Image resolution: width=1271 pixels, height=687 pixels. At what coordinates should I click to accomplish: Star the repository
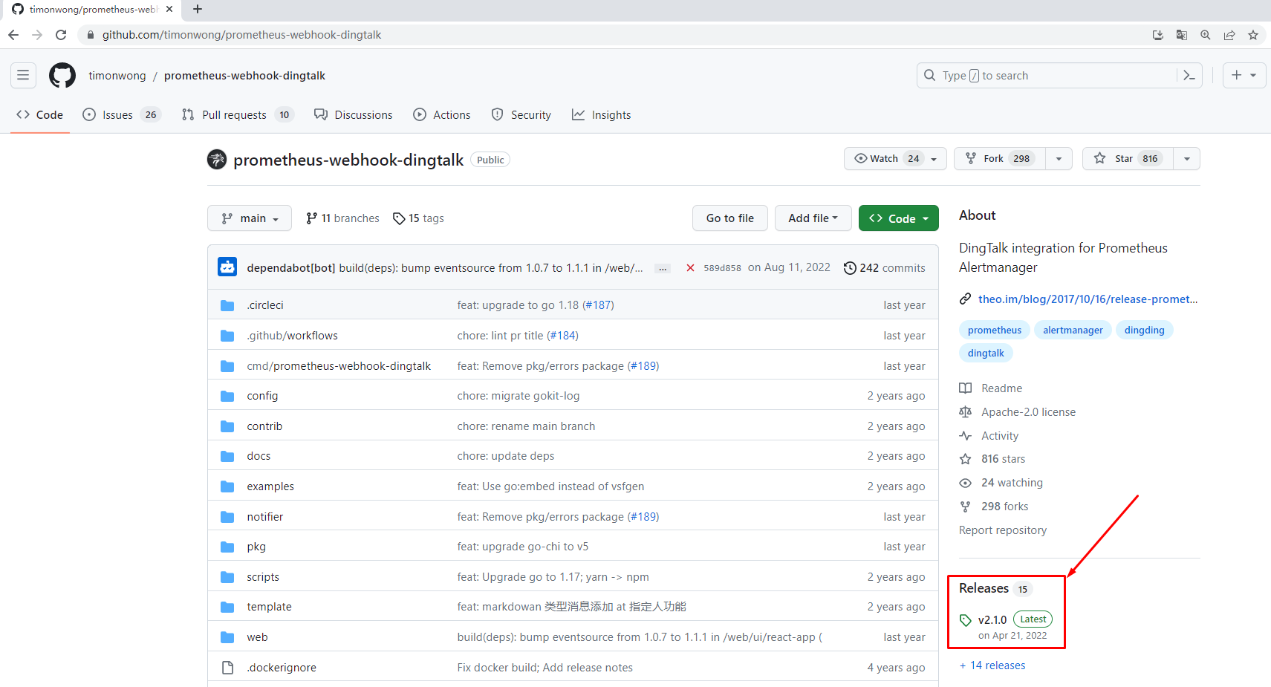click(1128, 159)
